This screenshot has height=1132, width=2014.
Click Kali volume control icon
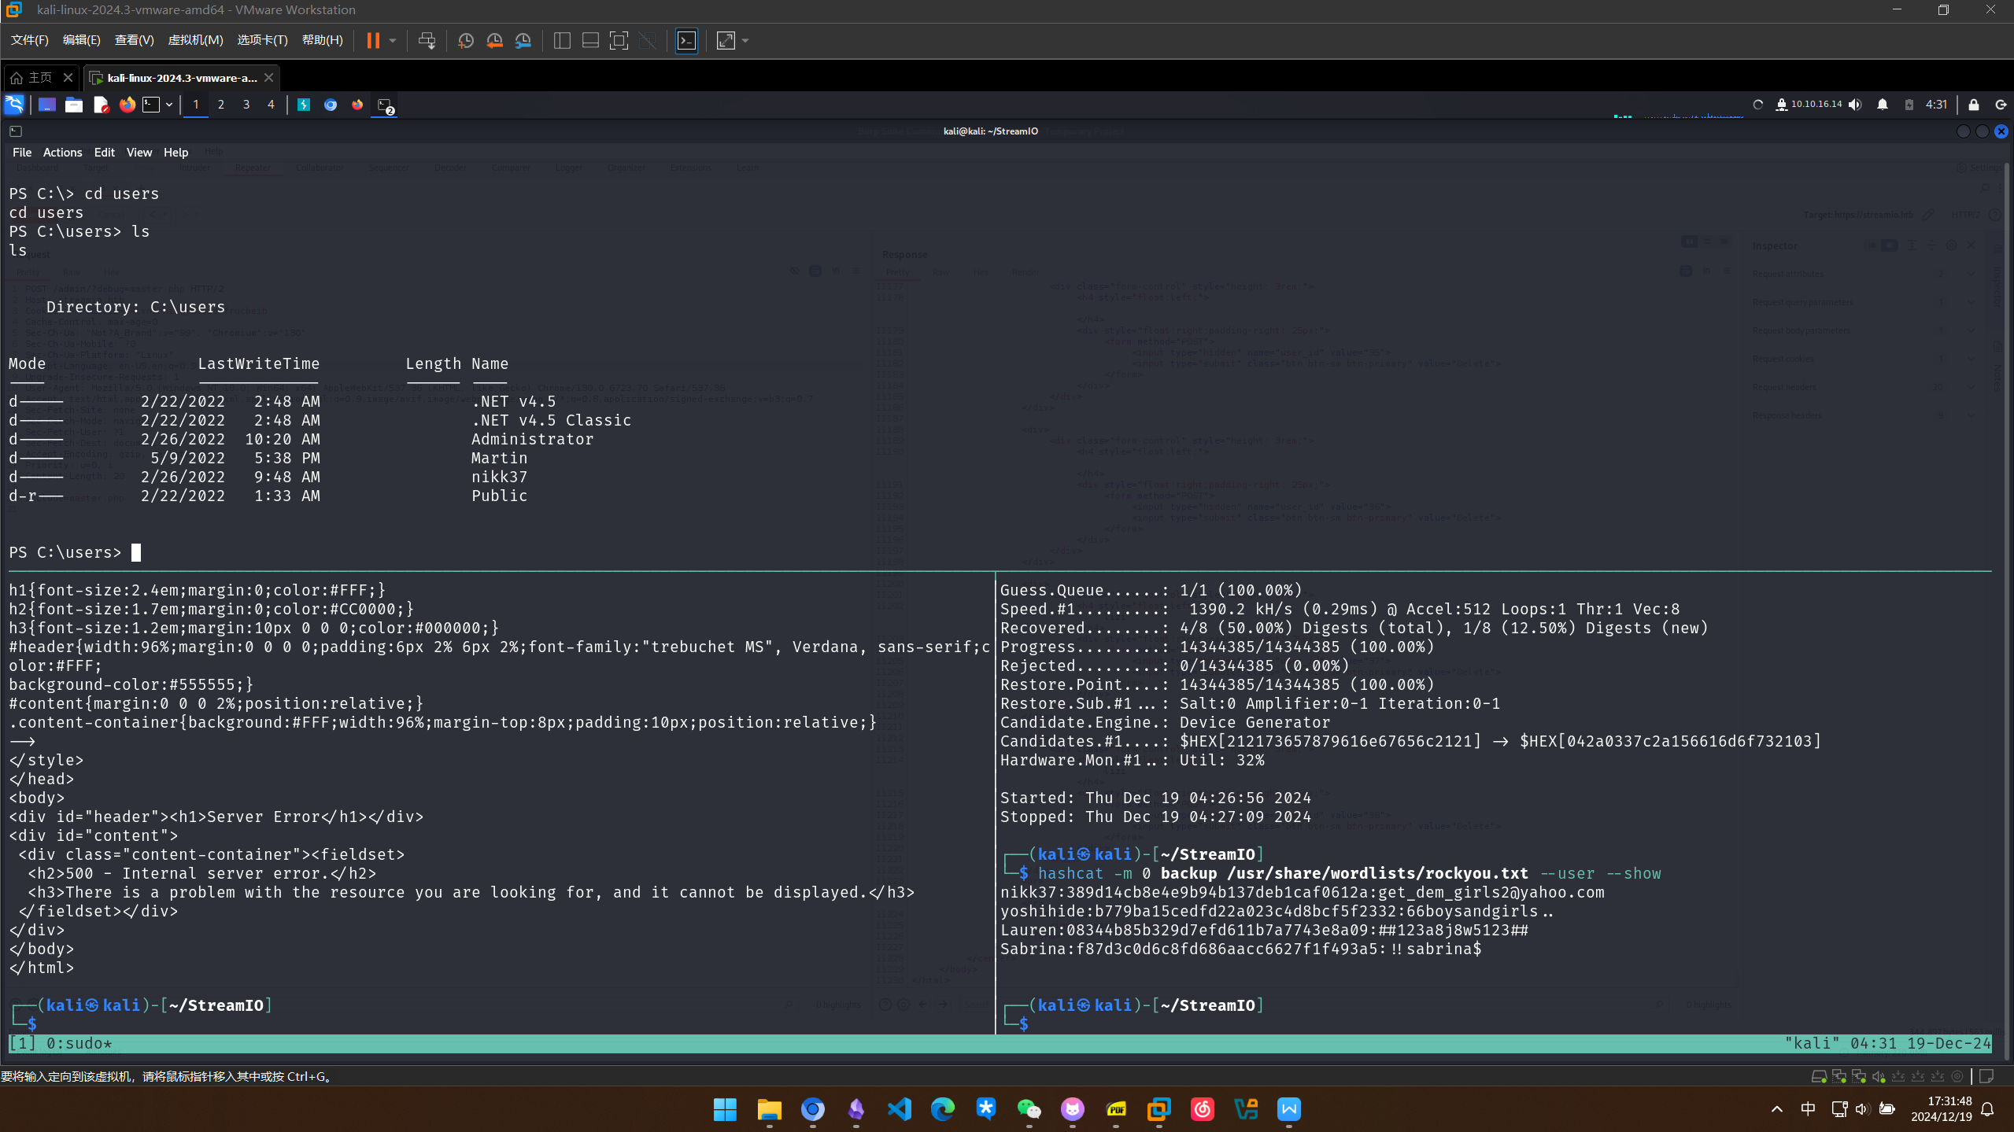pos(1855,105)
